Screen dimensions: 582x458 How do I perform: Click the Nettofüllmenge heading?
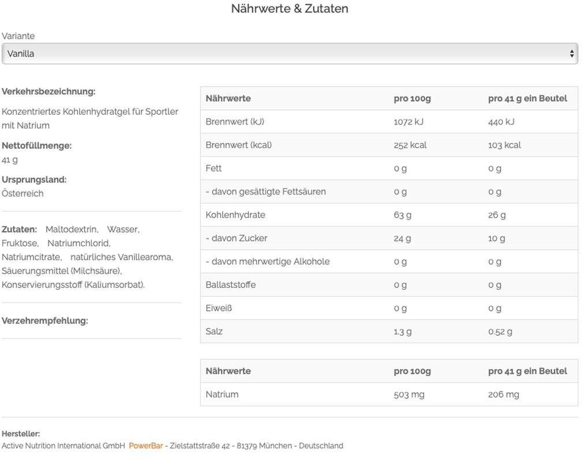pyautogui.click(x=37, y=146)
